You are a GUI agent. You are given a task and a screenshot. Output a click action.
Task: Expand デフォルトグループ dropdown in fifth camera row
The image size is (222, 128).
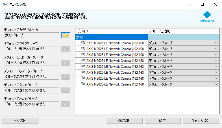[x=216, y=67]
